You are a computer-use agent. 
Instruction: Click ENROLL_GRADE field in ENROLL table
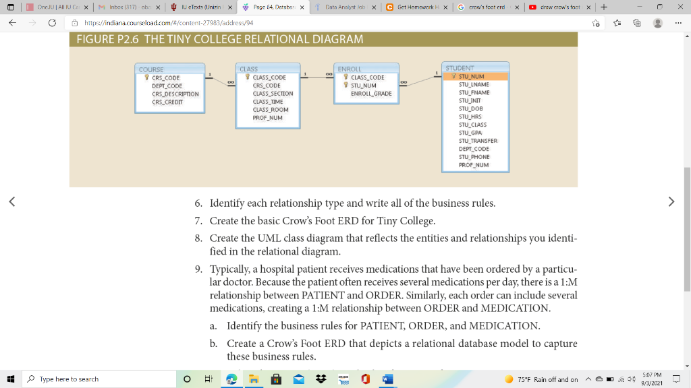[x=371, y=93]
